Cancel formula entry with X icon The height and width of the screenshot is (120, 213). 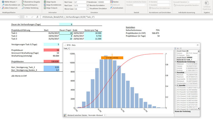tap(27, 17)
